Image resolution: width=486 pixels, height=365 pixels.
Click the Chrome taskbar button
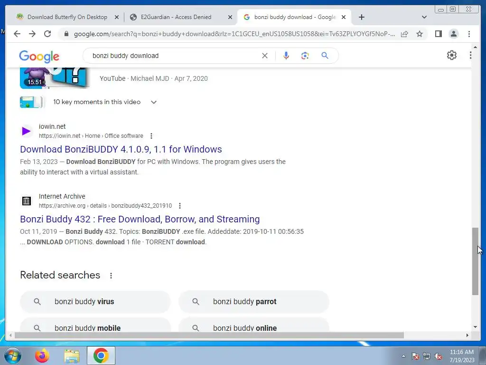point(101,355)
